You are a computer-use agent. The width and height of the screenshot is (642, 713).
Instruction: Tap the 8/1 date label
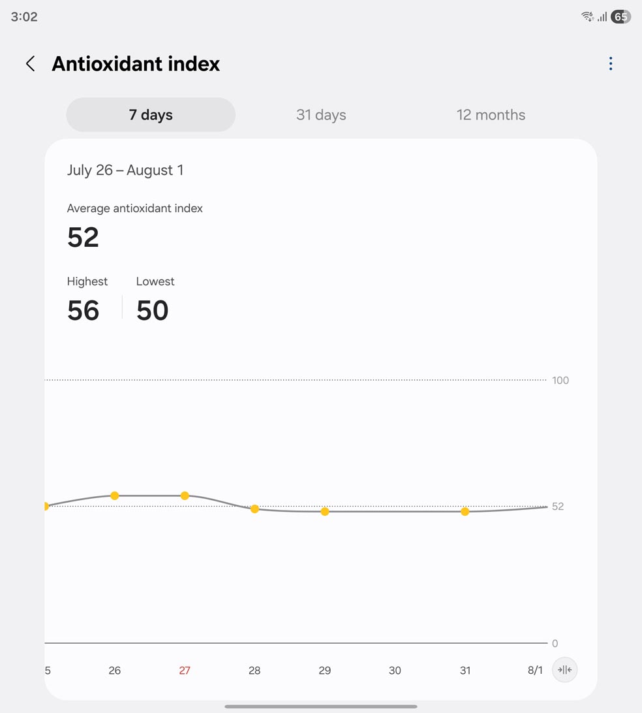tap(535, 671)
